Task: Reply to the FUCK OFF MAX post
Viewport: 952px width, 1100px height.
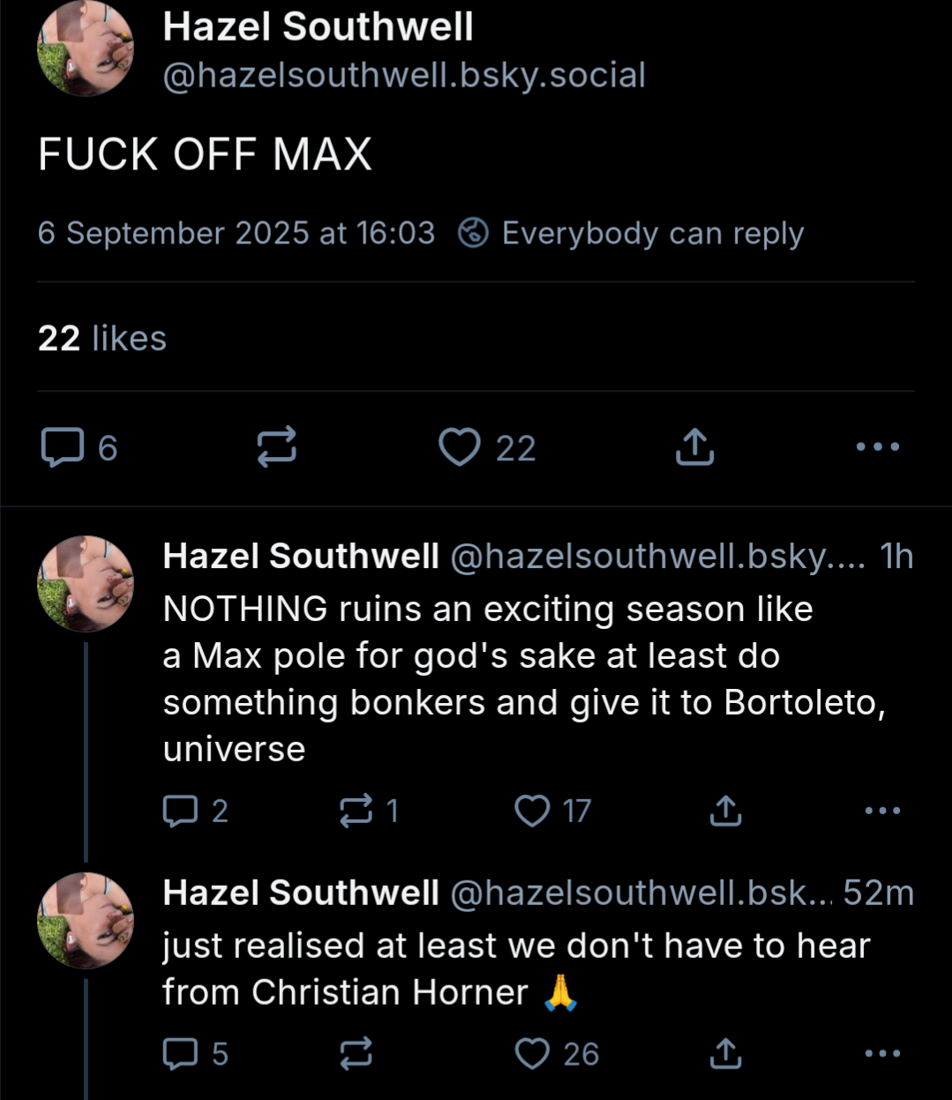Action: (x=63, y=446)
